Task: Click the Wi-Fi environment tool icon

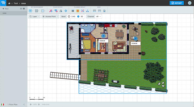Action: coord(31,11)
